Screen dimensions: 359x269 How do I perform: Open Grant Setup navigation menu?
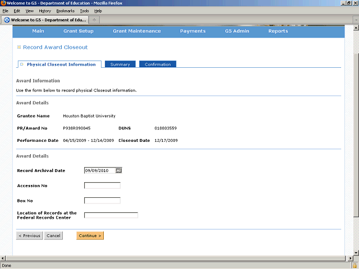click(79, 31)
